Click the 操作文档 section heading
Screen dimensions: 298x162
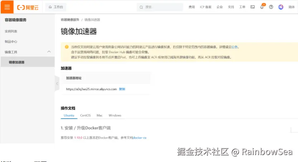coord(68,108)
